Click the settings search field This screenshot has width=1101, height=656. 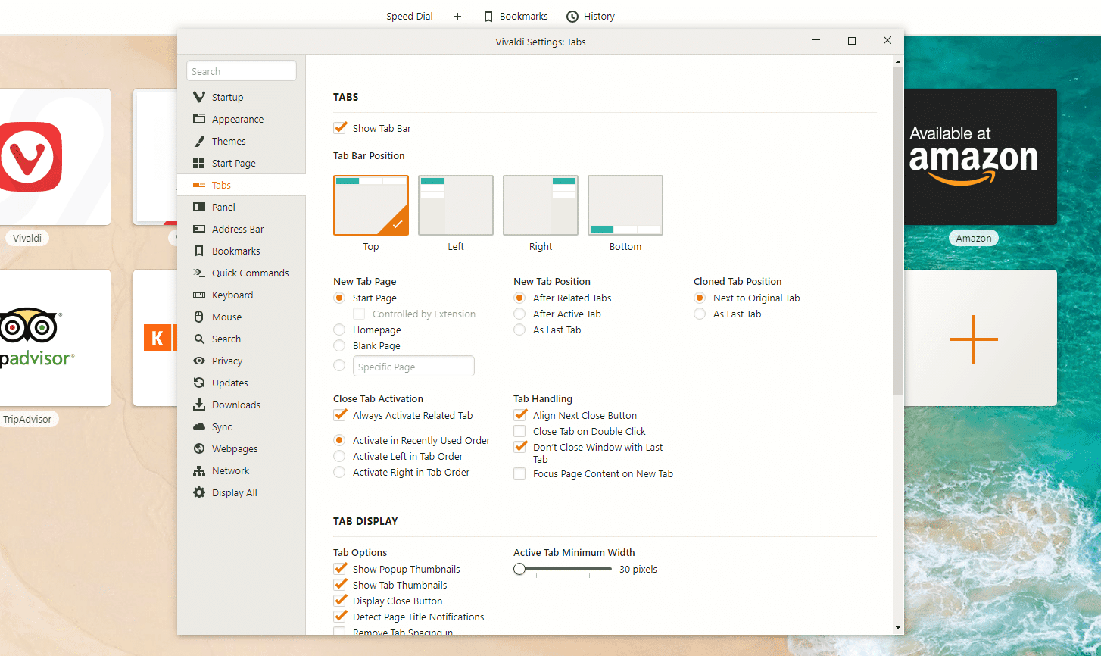point(241,70)
